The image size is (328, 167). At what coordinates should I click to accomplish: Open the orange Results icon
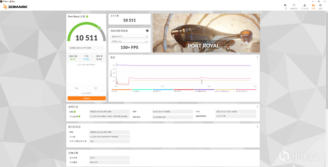tap(313, 5)
